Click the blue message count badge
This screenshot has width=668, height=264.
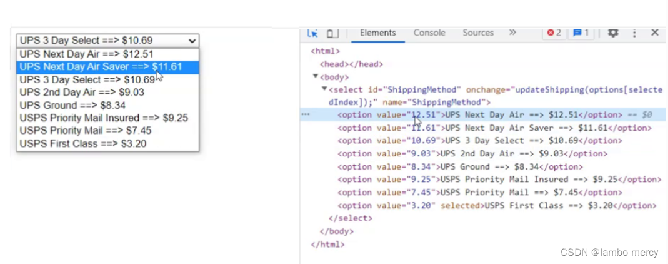tap(581, 33)
